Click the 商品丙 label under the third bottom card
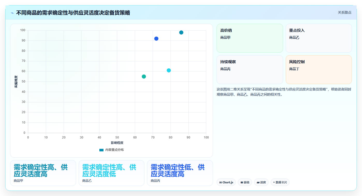This screenshot has height=196, width=362. click(x=156, y=181)
